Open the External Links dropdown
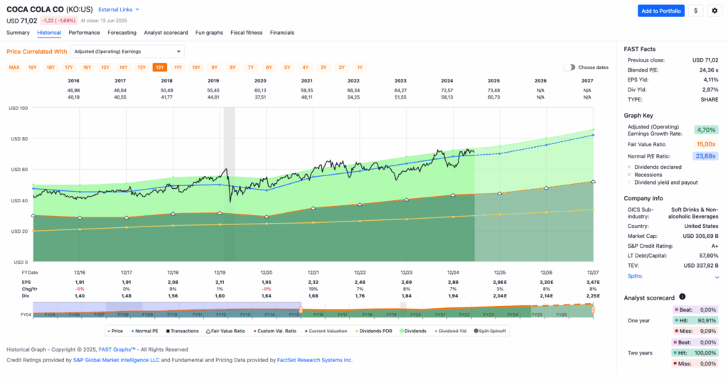This screenshot has height=382, width=728. [119, 9]
